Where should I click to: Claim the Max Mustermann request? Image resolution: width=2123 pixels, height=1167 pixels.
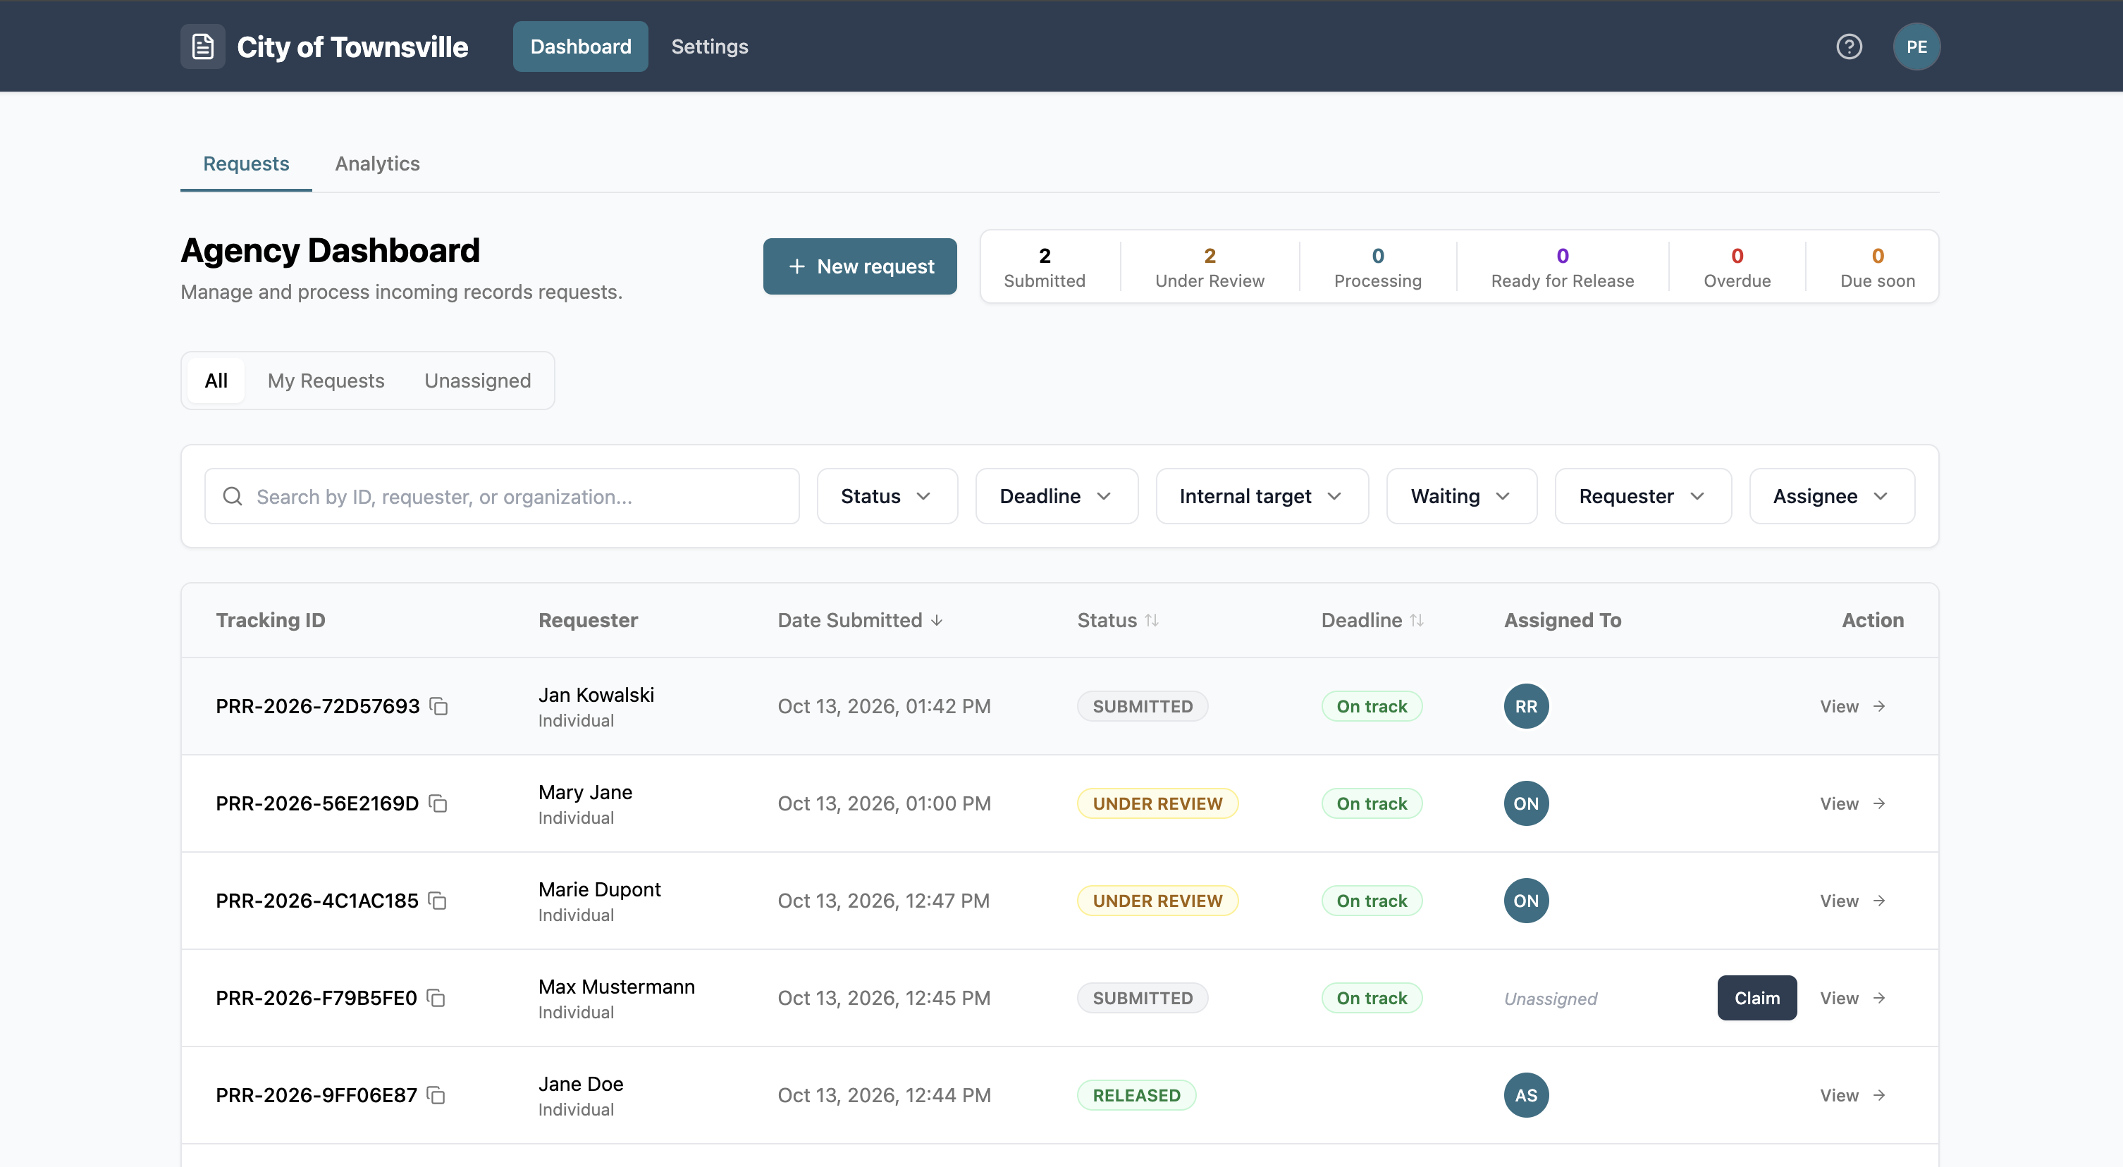tap(1756, 998)
